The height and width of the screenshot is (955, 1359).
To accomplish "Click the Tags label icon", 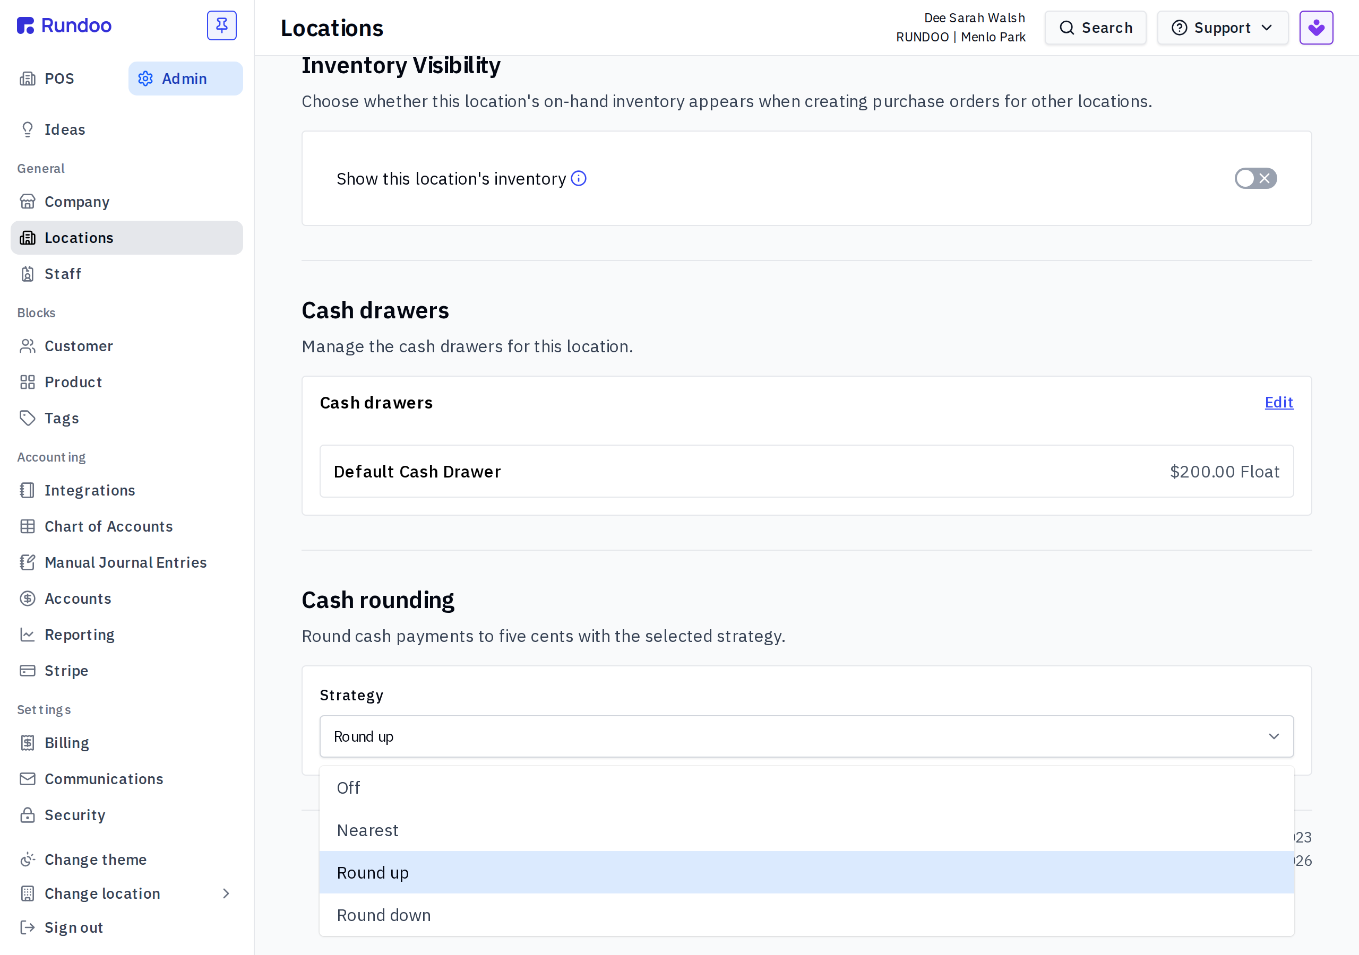I will 27,418.
